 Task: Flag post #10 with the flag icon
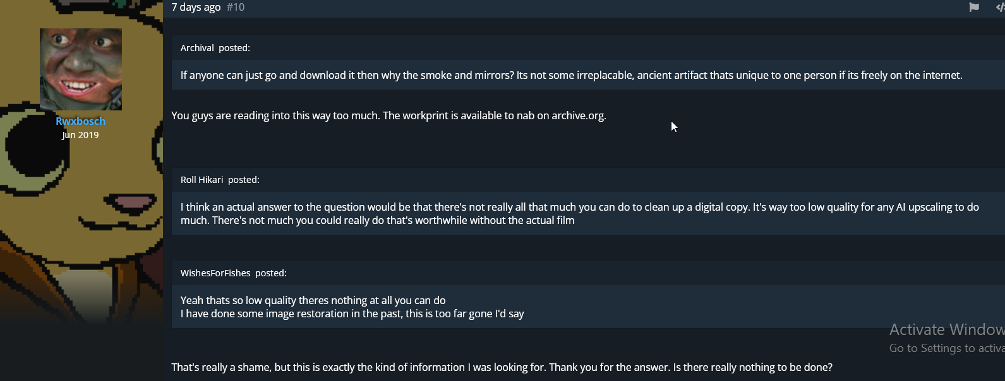[974, 7]
